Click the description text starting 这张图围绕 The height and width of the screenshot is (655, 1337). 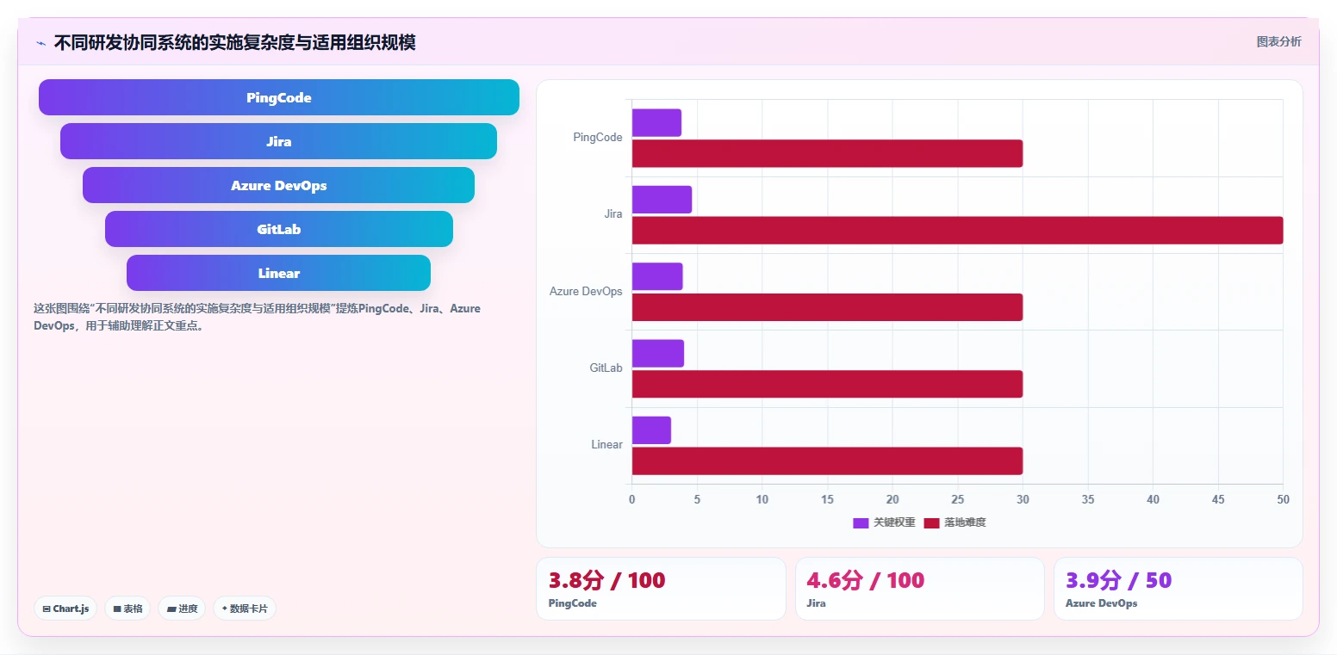(257, 317)
